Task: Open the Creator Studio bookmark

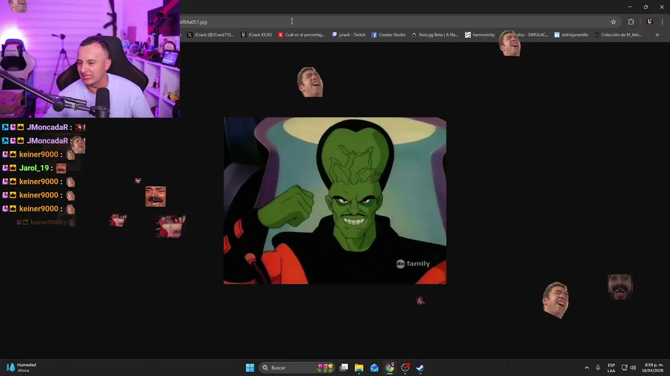Action: [x=388, y=35]
